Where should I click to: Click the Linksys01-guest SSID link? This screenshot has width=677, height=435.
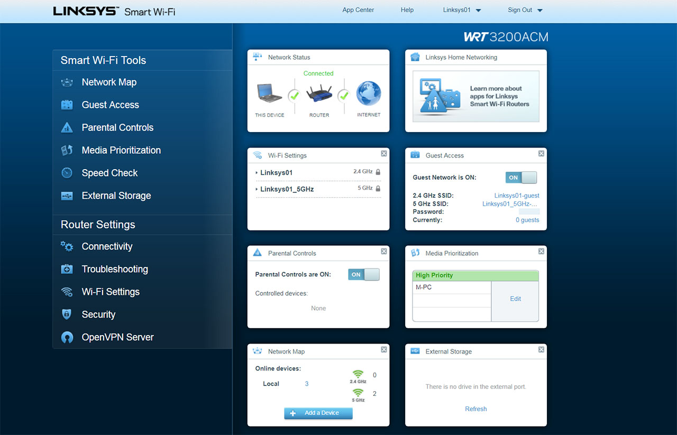[x=517, y=196]
